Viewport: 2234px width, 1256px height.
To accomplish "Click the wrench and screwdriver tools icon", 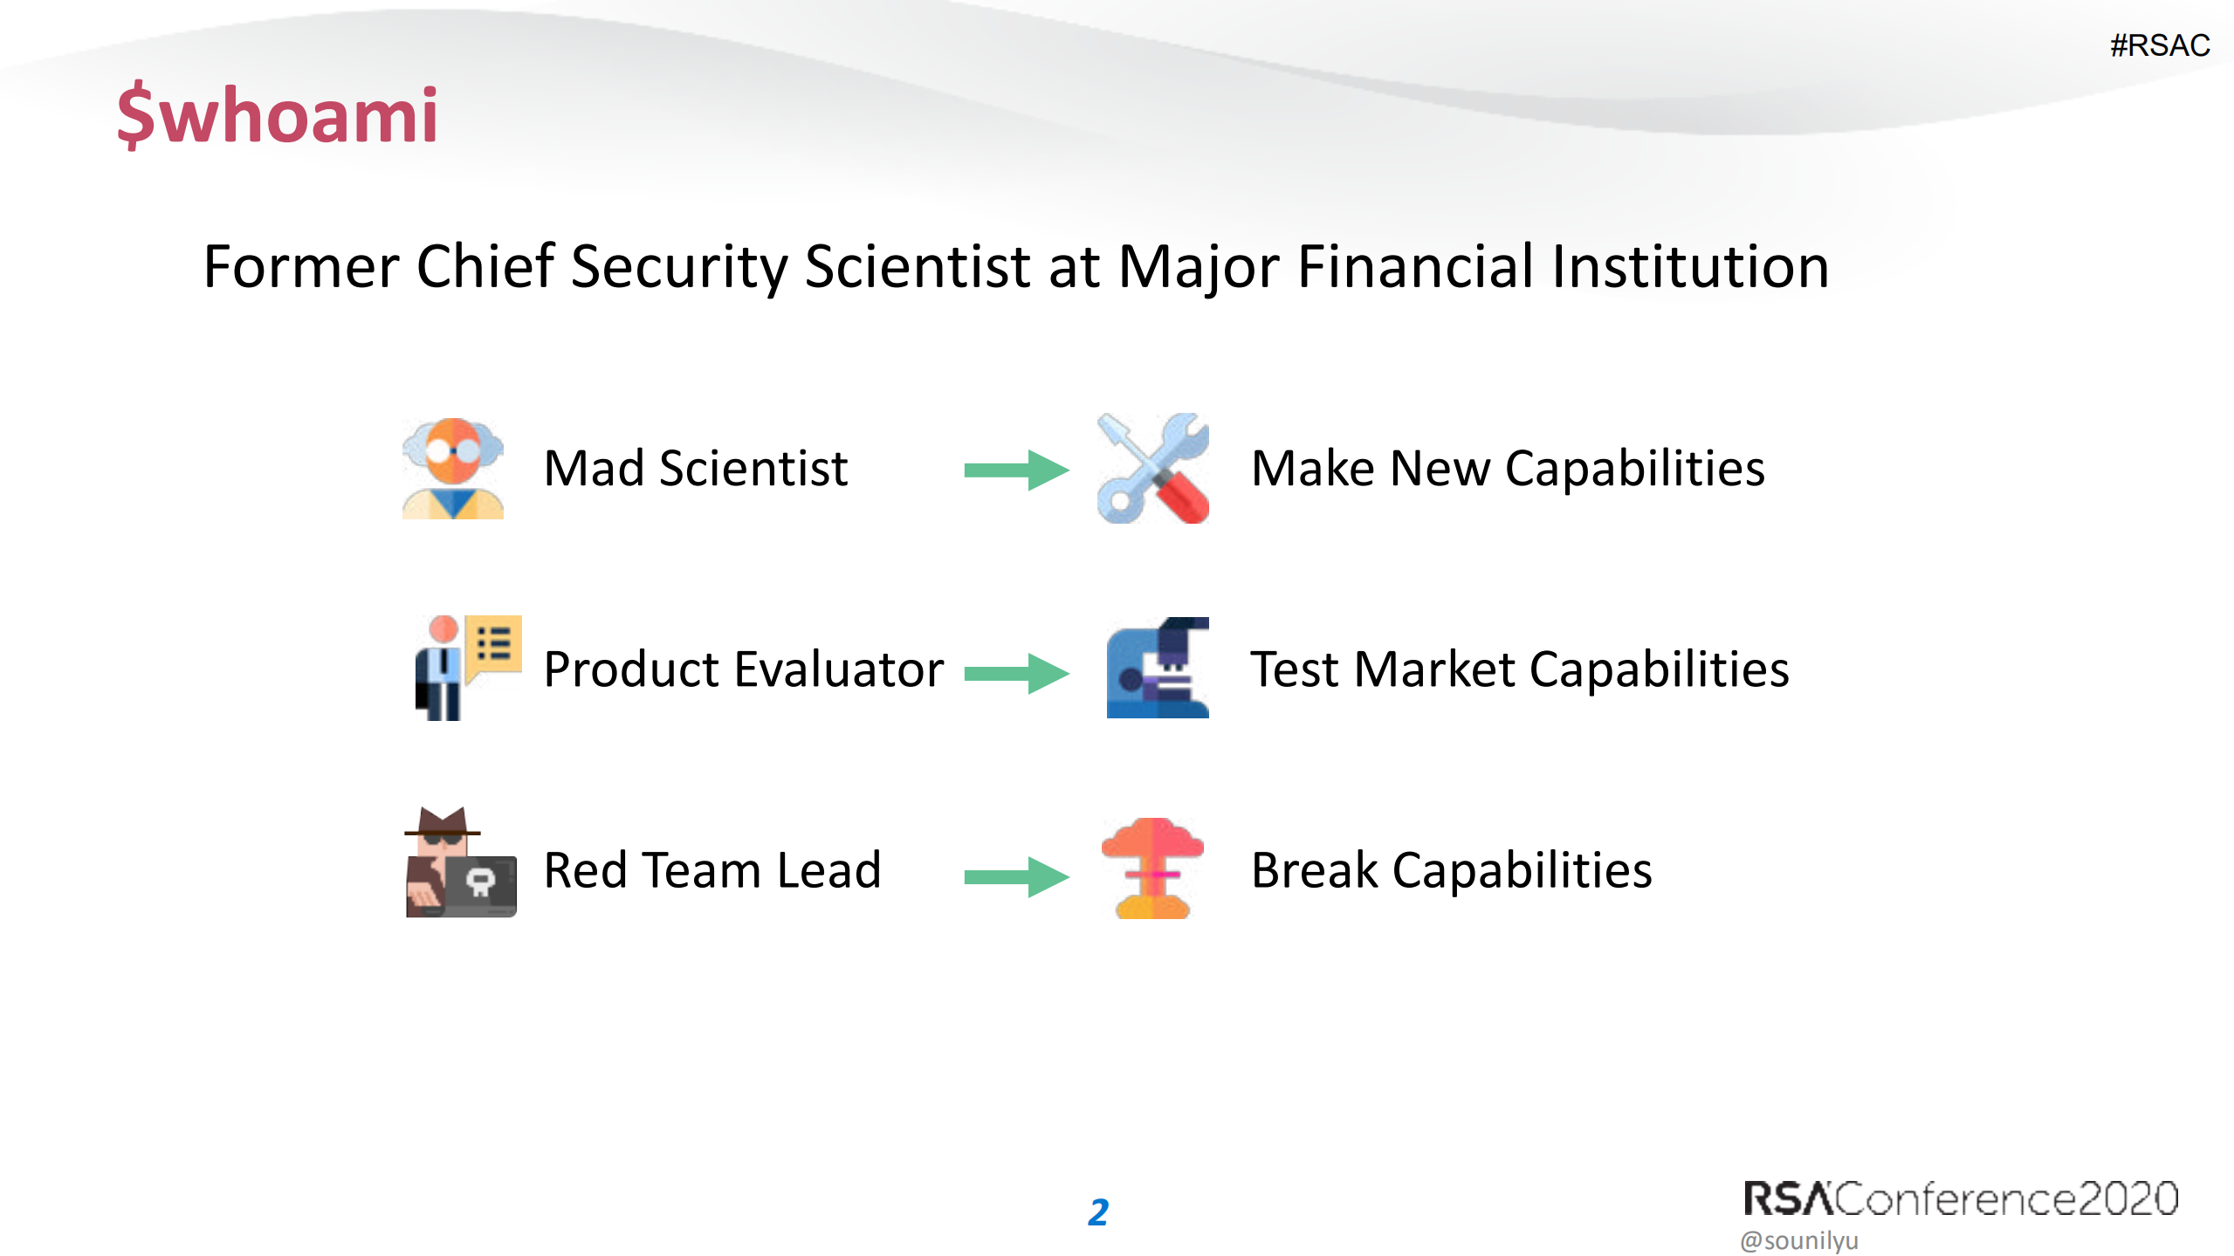I will [x=1152, y=469].
